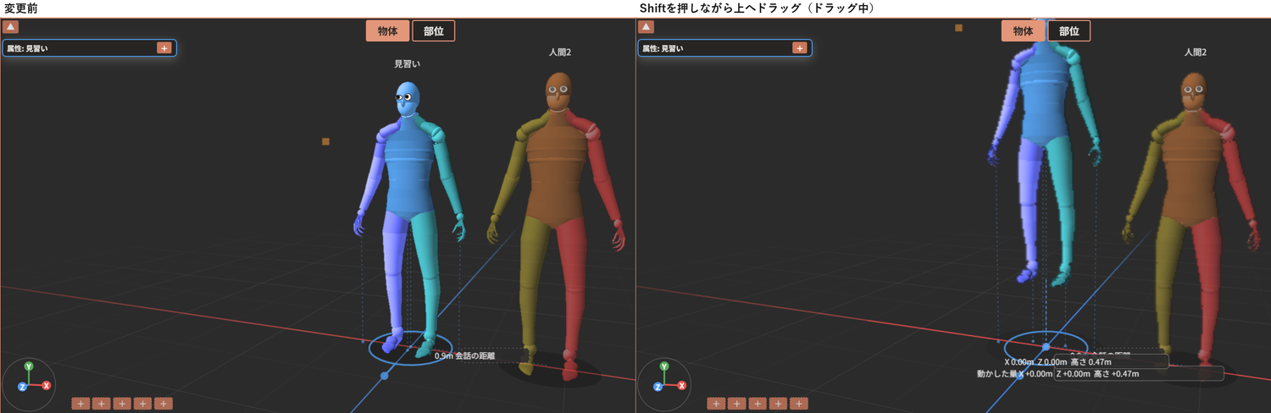
Task: Select 物体 tab in the drag view
Action: [x=1024, y=31]
